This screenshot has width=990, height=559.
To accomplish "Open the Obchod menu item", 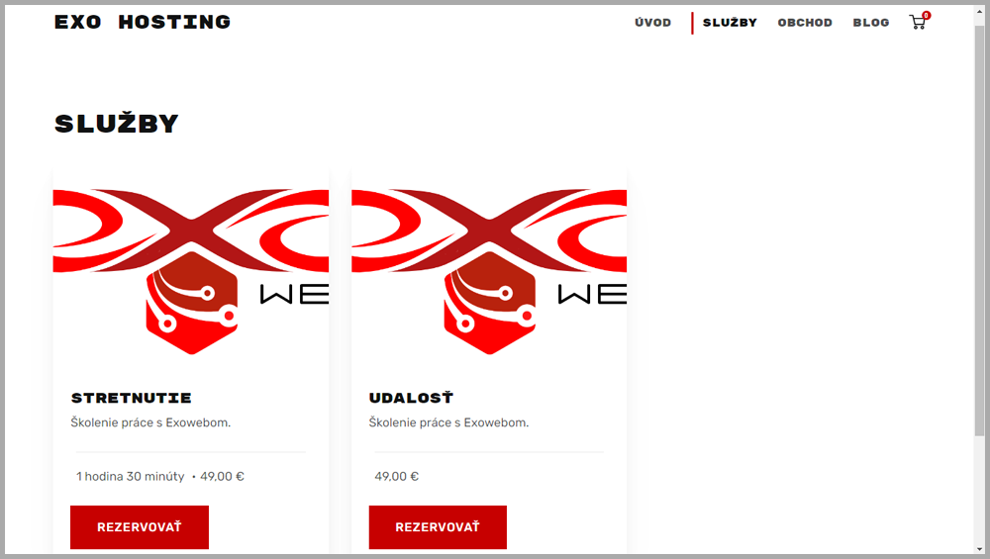I will [x=805, y=23].
